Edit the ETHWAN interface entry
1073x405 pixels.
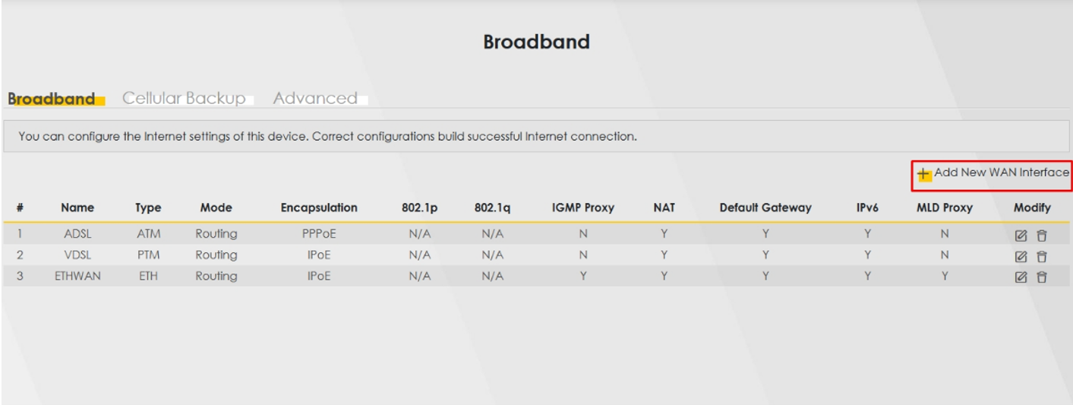[1021, 277]
